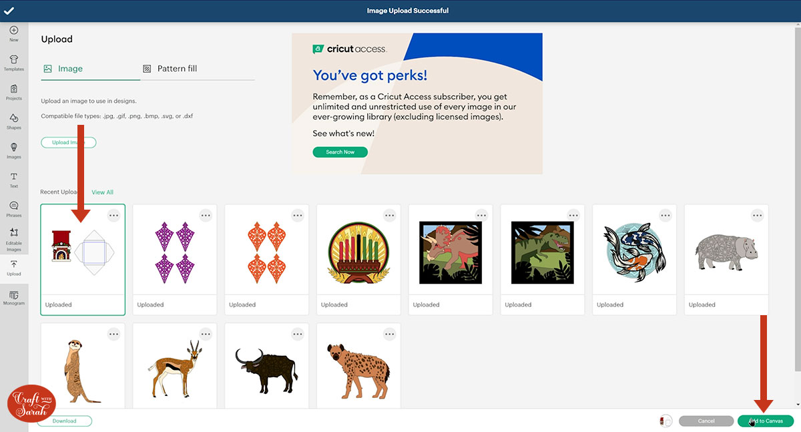Screen dimensions: 801x432
Task: Open Projects in the sidebar
Action: (x=14, y=93)
